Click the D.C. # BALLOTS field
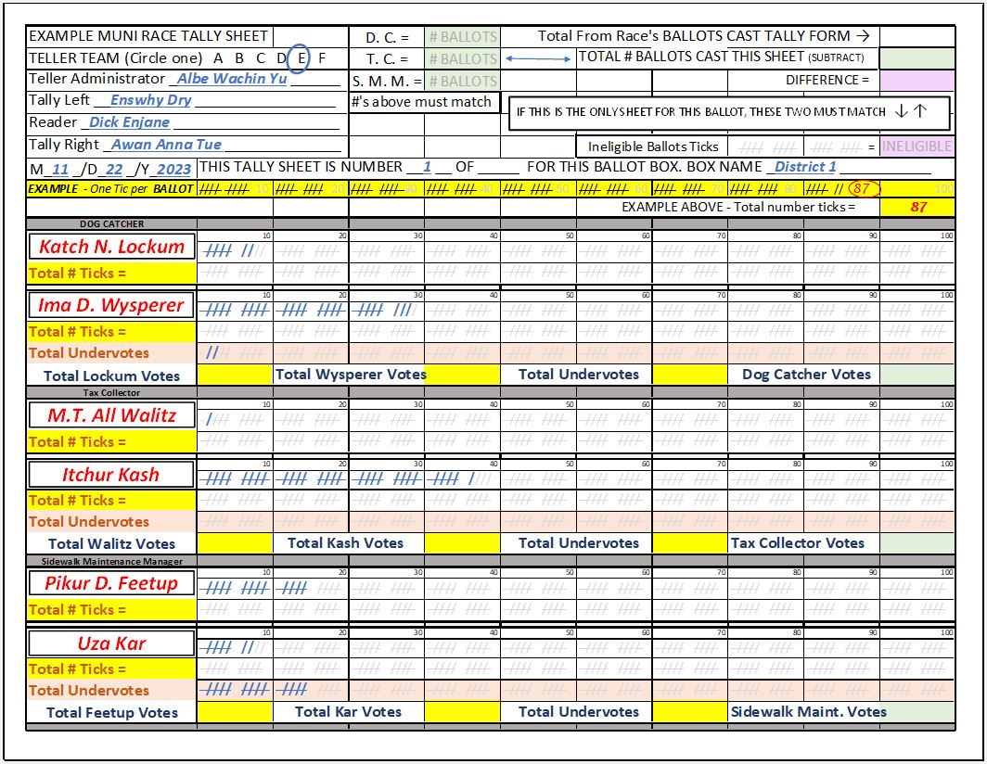 tap(464, 35)
